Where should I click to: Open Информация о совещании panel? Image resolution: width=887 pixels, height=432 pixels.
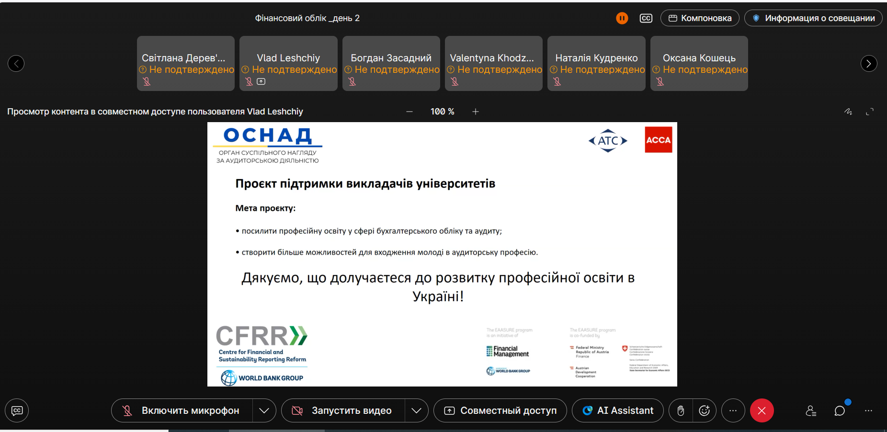tap(813, 18)
